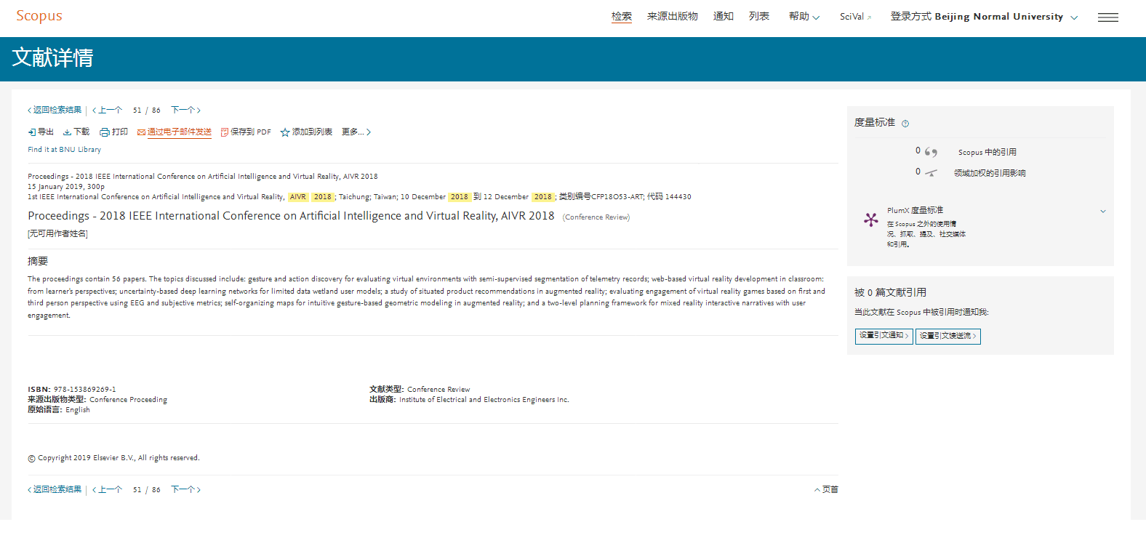Click the export (导出) icon
The height and width of the screenshot is (538, 1146).
[x=32, y=132]
